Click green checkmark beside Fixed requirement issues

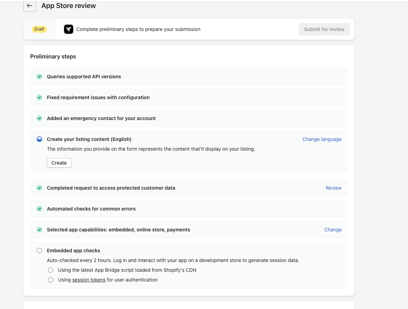[x=39, y=97]
